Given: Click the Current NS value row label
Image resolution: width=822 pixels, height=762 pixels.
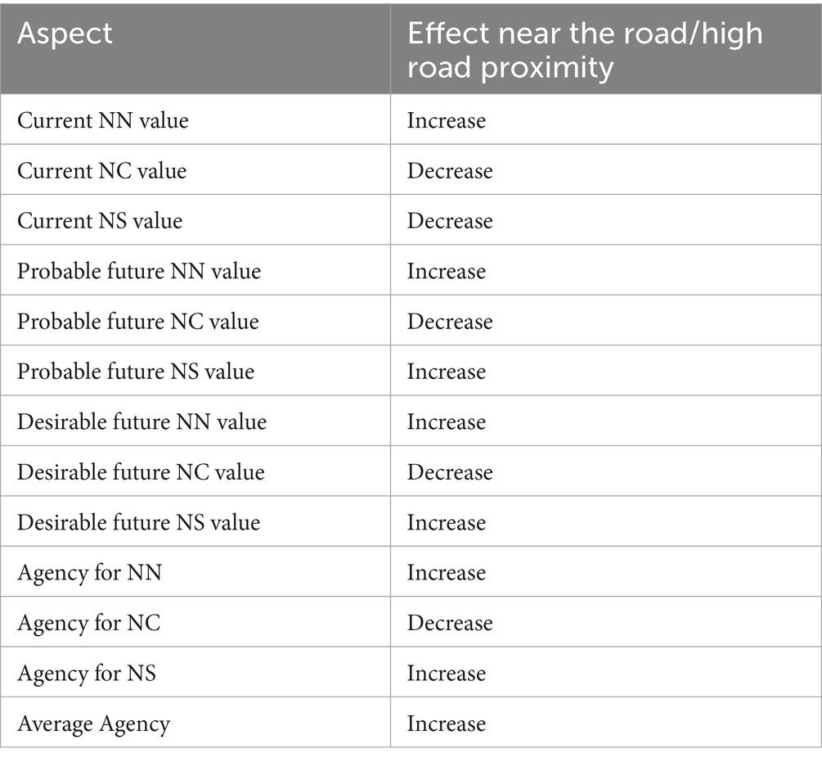Looking at the screenshot, I should click(x=100, y=221).
